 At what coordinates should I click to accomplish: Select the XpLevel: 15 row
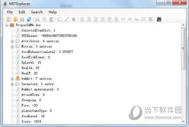pos(31,63)
